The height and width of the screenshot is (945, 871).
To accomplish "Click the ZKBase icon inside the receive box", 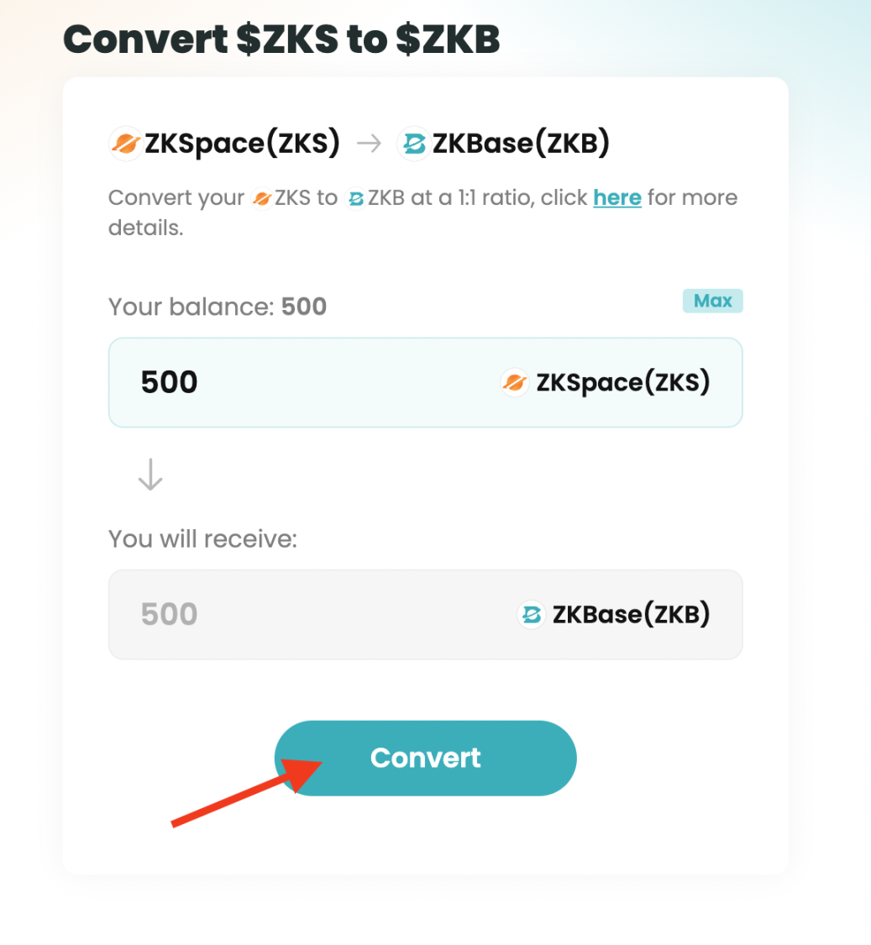I will [x=531, y=615].
